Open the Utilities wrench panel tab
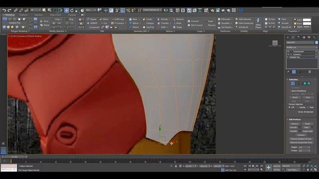Viewport: 319px width, 179px height. pos(315,38)
